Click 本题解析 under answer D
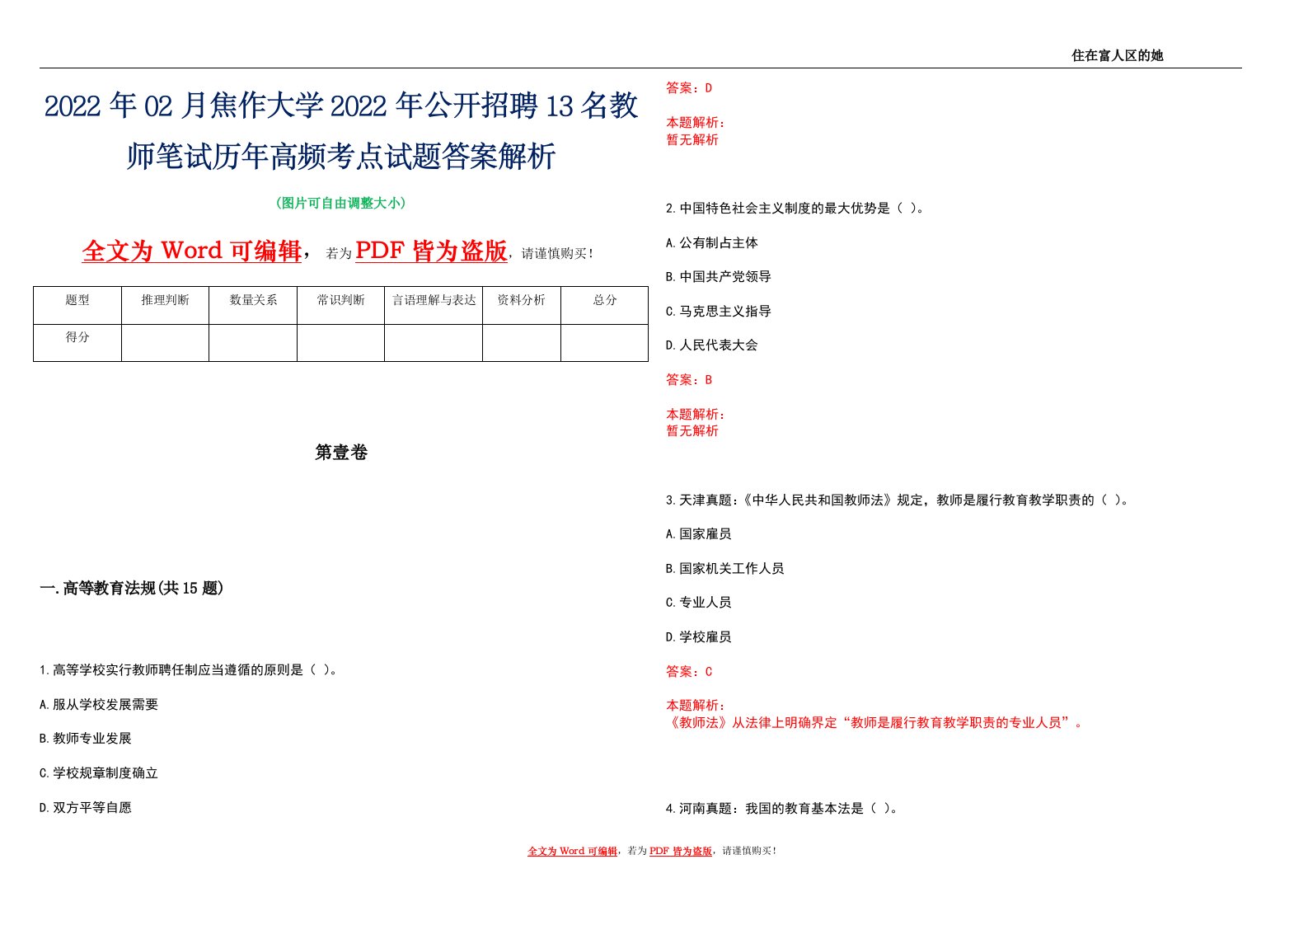The image size is (1308, 925). (x=696, y=123)
